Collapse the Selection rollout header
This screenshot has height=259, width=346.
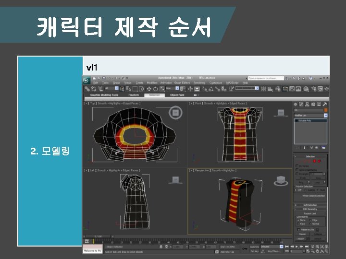pos(310,156)
